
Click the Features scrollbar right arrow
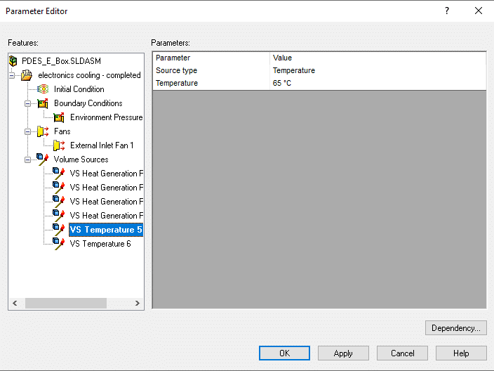pos(138,303)
